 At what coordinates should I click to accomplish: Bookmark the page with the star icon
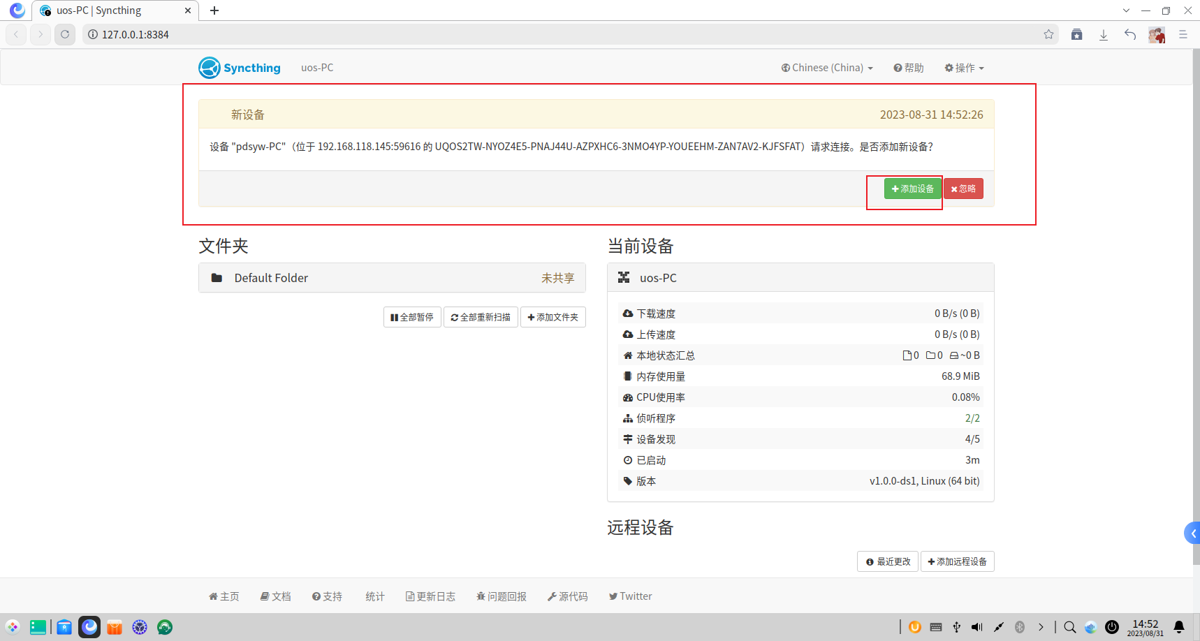coord(1048,34)
